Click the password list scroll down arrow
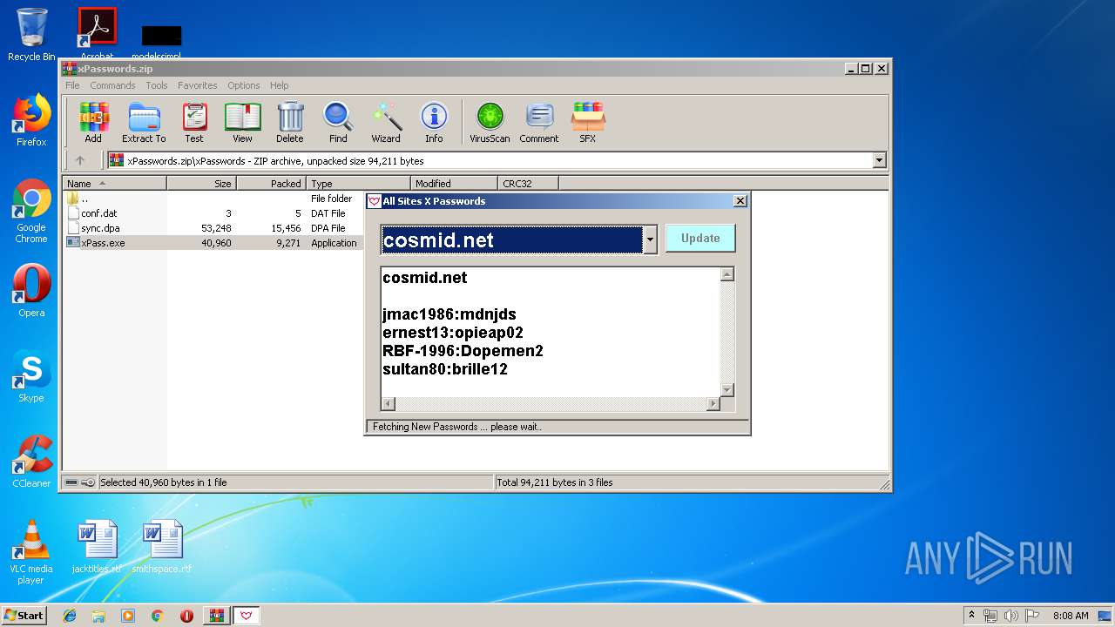The image size is (1115, 627). 727,390
